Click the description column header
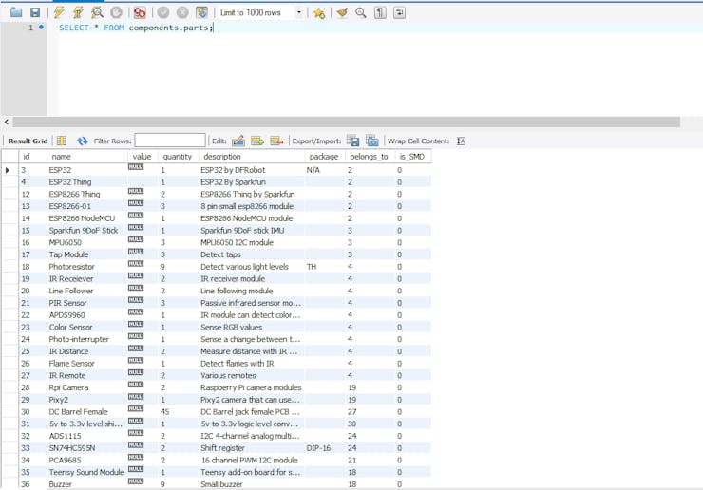Screen dimensions: 703x490 [x=221, y=157]
